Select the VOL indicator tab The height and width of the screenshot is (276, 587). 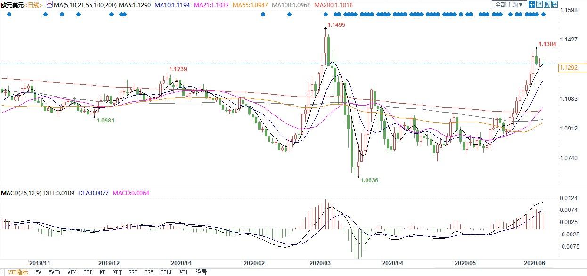tap(184, 272)
